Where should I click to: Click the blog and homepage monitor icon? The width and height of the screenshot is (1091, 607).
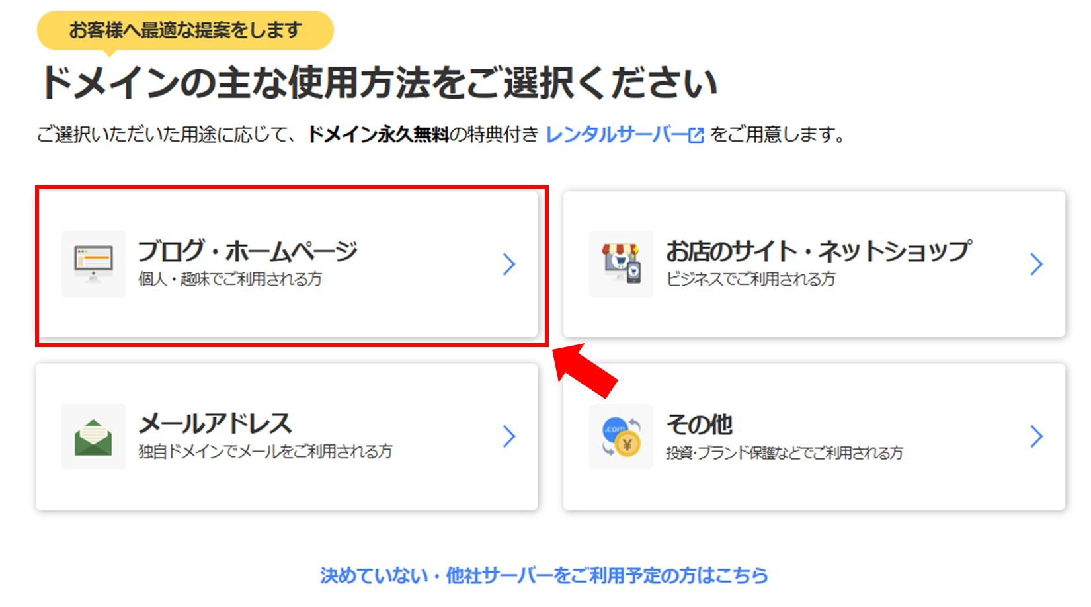[93, 264]
